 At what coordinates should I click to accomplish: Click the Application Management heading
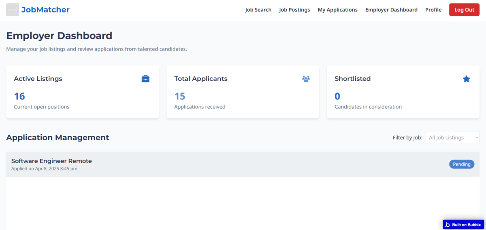click(x=58, y=137)
